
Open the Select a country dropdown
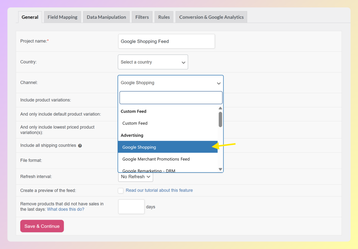[x=153, y=62]
